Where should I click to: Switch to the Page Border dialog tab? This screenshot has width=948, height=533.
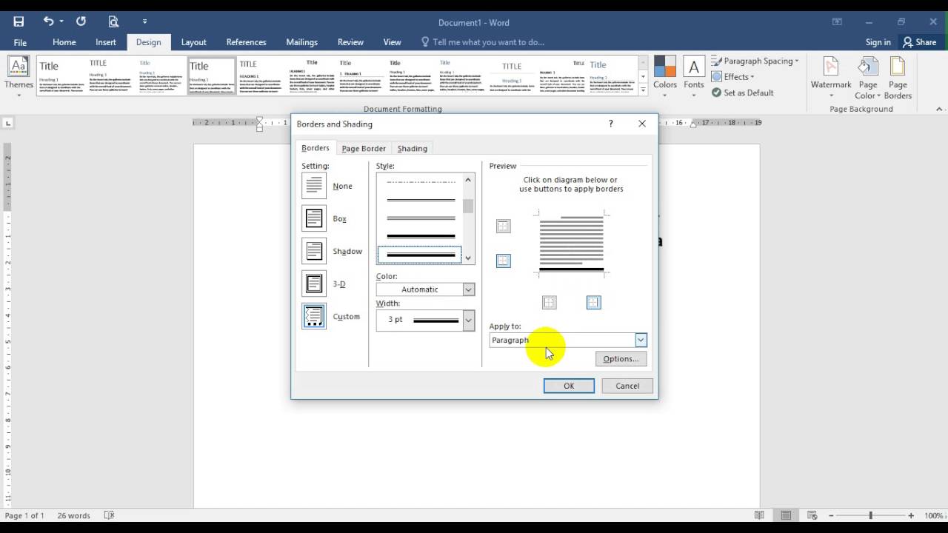(364, 148)
